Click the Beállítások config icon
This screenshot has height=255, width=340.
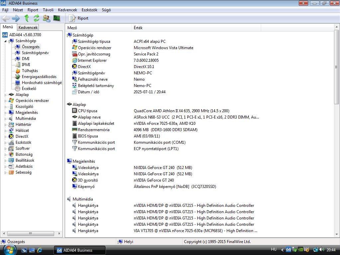[11, 160]
